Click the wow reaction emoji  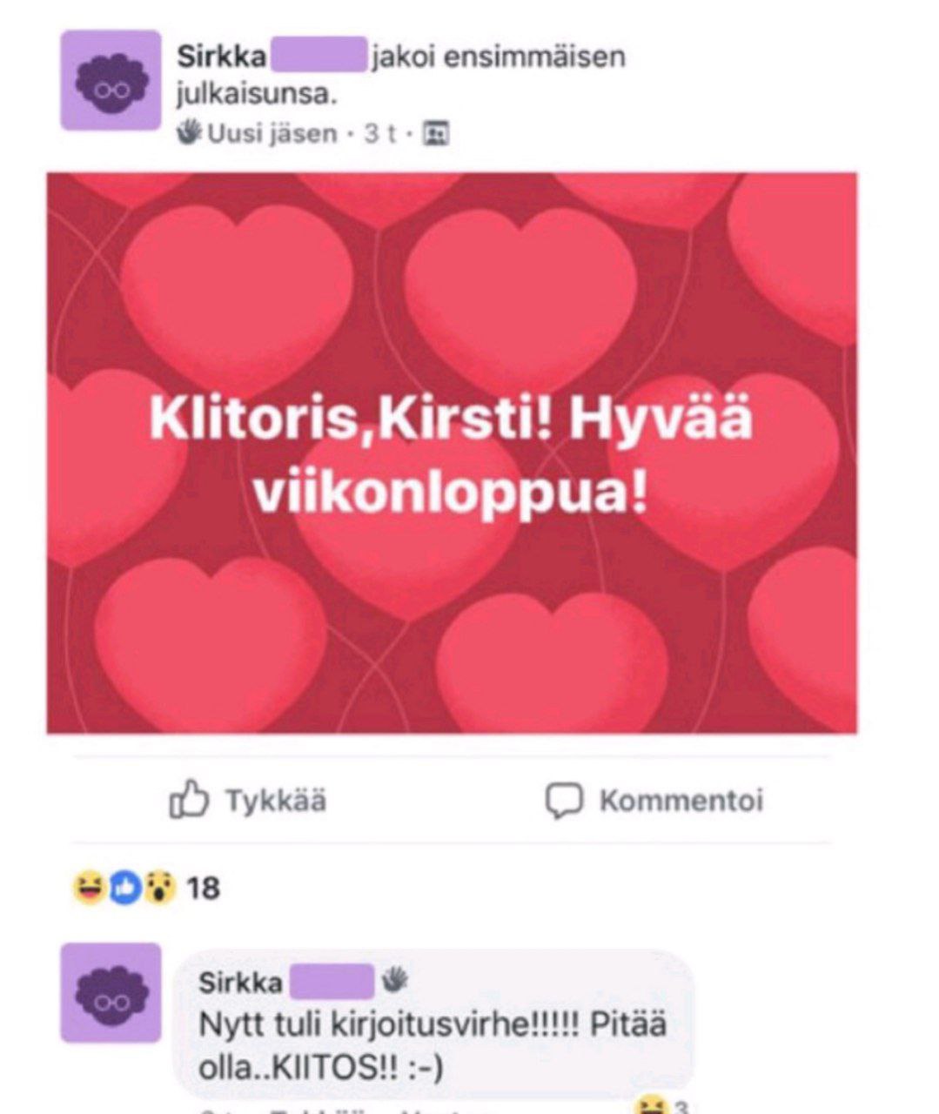[160, 888]
